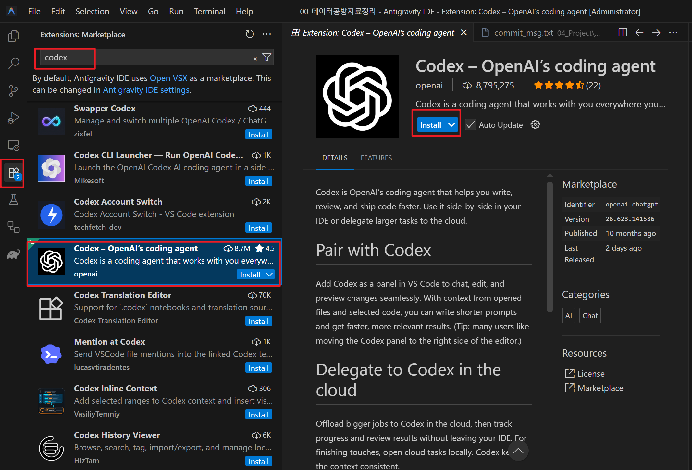692x470 pixels.
Task: Open the elephant icon in activity bar
Action: [x=13, y=254]
